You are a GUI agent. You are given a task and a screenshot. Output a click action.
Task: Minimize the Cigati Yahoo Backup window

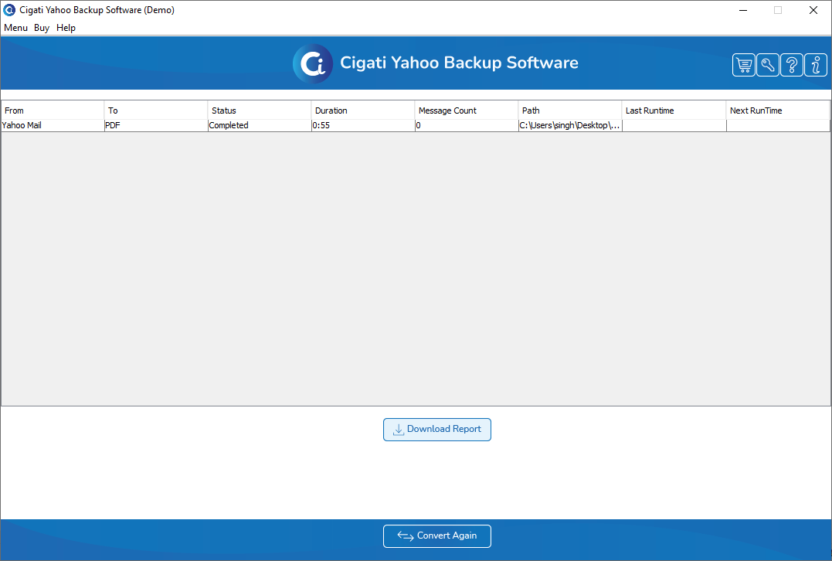743,10
